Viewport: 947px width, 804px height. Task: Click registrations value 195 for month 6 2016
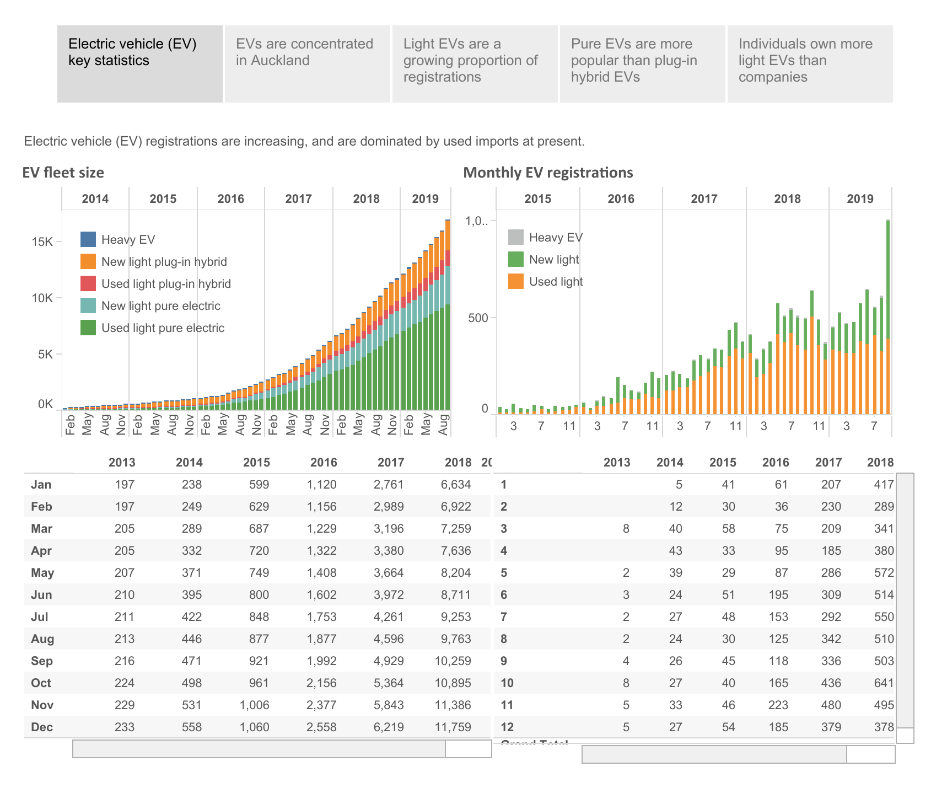point(778,595)
